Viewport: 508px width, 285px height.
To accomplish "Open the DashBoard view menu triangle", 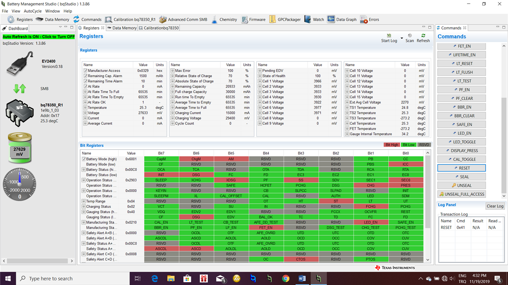I will (x=61, y=28).
